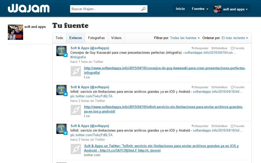Open the Todas las fuentes filter dropdown

pyautogui.click(x=185, y=38)
